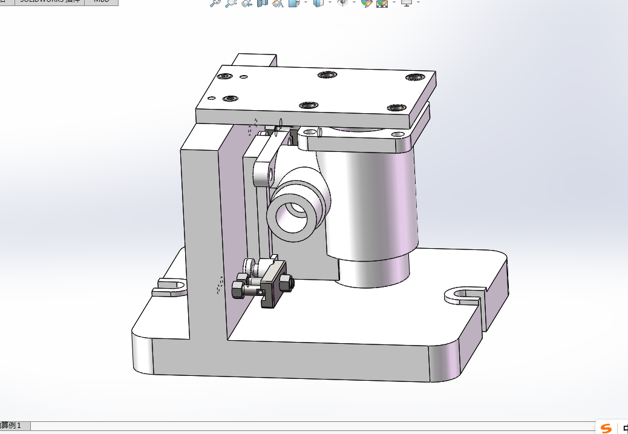Viewport: 628px width, 434px height.
Task: Click the Hide/Show Items icon
Action: [342, 3]
